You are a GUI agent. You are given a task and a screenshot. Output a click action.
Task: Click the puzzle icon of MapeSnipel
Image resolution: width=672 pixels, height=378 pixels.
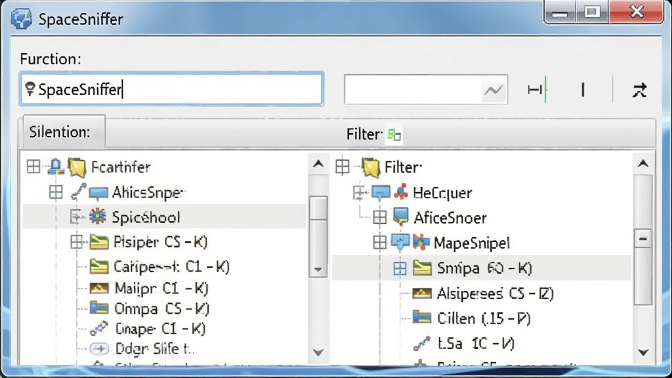[421, 242]
